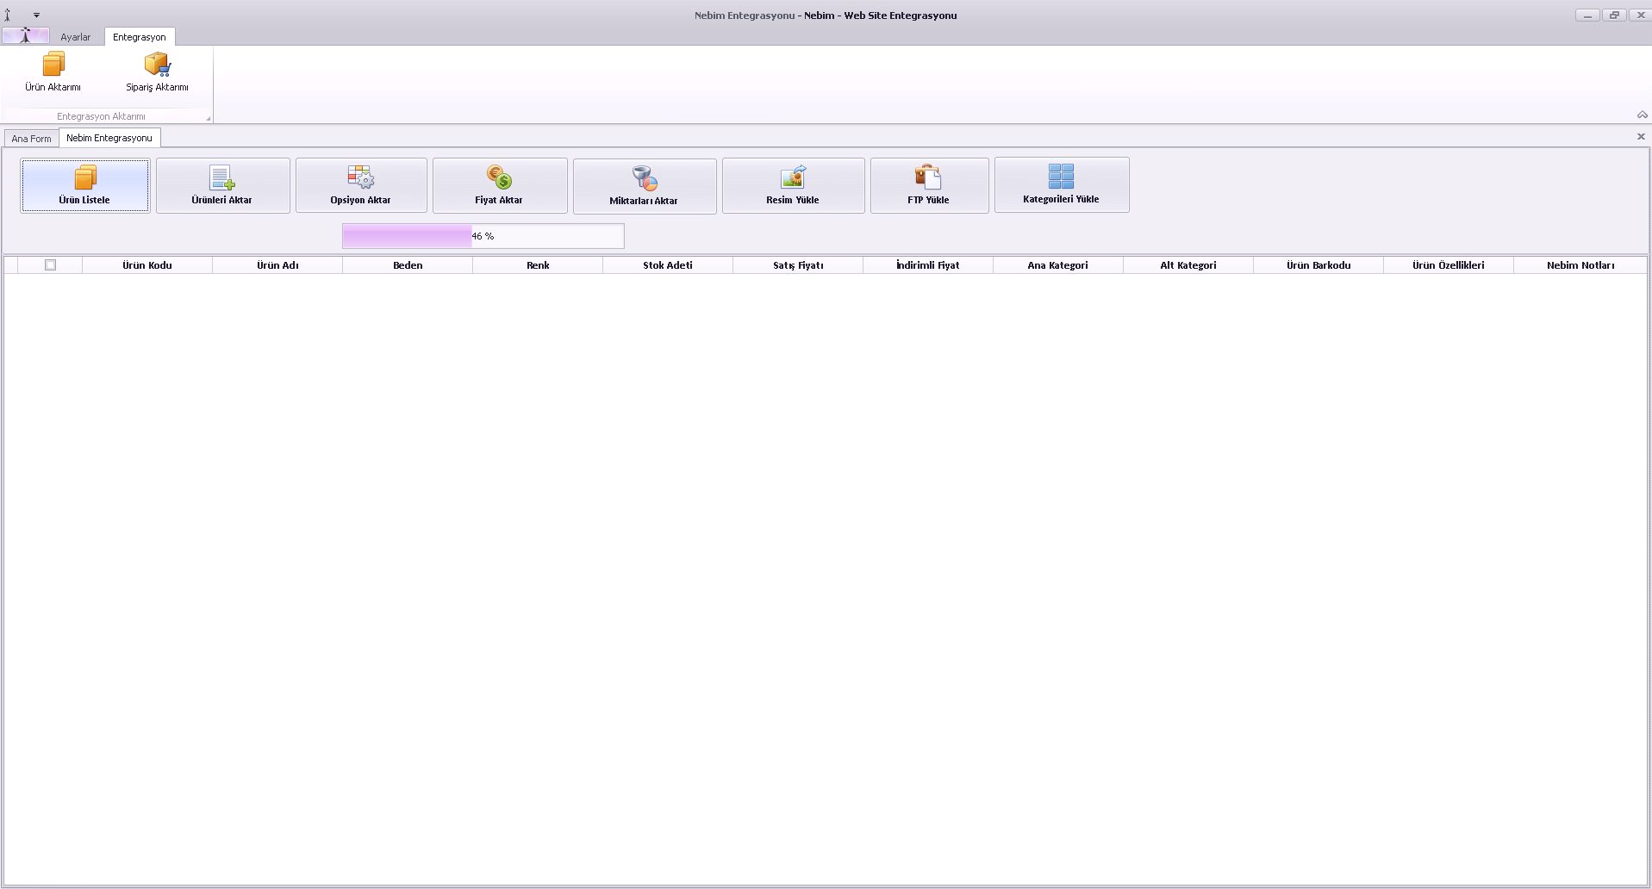This screenshot has width=1652, height=889.
Task: Start Fiyat Aktar price transfer
Action: (499, 185)
